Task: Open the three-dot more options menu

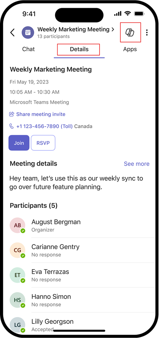Action: tap(147, 32)
